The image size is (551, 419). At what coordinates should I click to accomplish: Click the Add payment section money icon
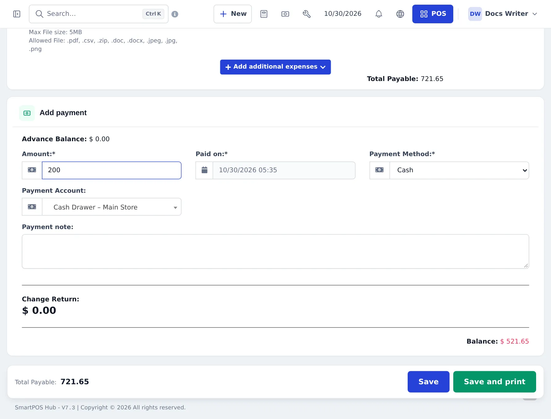click(27, 113)
